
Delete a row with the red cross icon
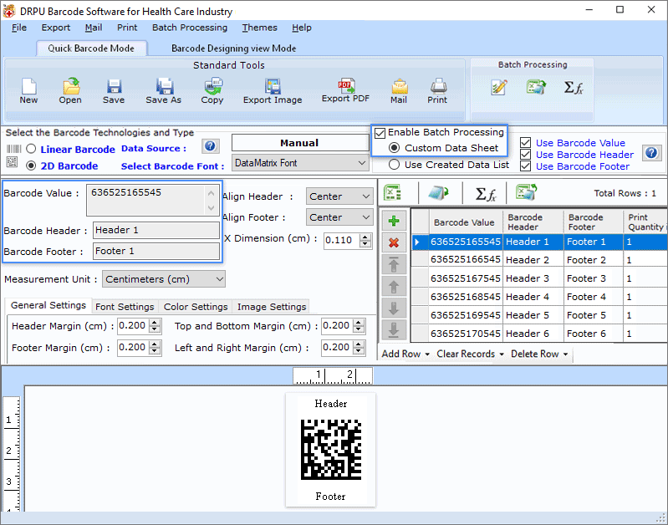[x=394, y=243]
